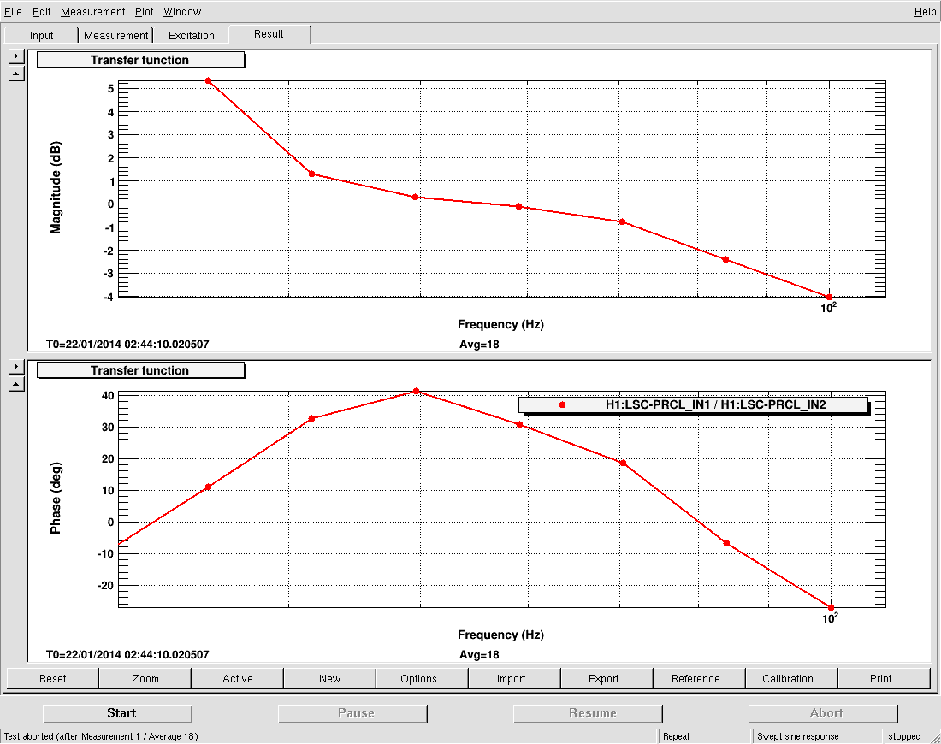Open the Help menu
Viewport: 941px width, 744px height.
[x=925, y=11]
